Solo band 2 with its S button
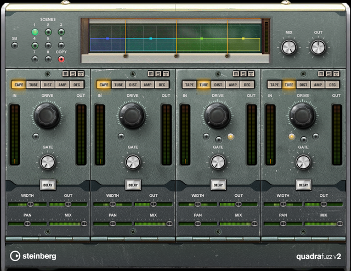This screenshot has width=351, height=271. point(158,74)
